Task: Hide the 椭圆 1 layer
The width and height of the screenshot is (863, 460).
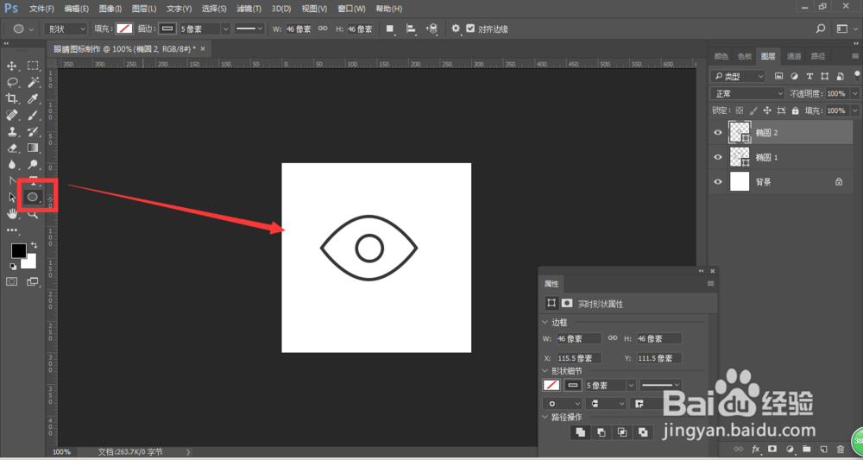Action: click(718, 157)
